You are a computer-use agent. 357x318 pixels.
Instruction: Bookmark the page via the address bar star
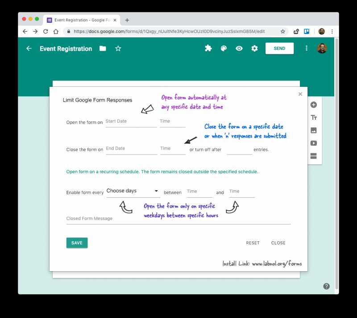pos(283,32)
